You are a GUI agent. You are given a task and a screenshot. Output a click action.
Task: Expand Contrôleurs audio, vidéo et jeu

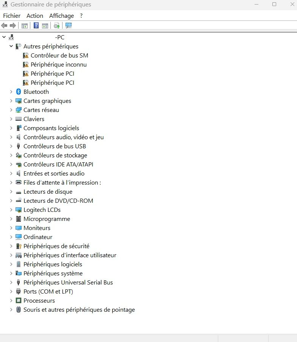click(11, 137)
